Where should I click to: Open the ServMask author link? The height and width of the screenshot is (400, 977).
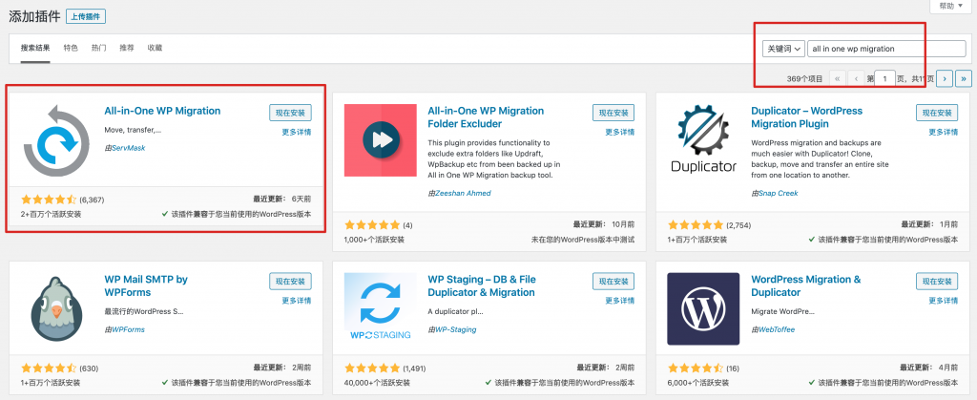[128, 148]
